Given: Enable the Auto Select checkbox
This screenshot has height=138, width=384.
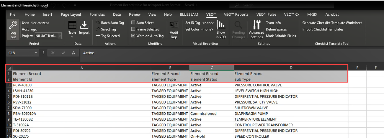Looking at the screenshot, I should tap(133, 23).
